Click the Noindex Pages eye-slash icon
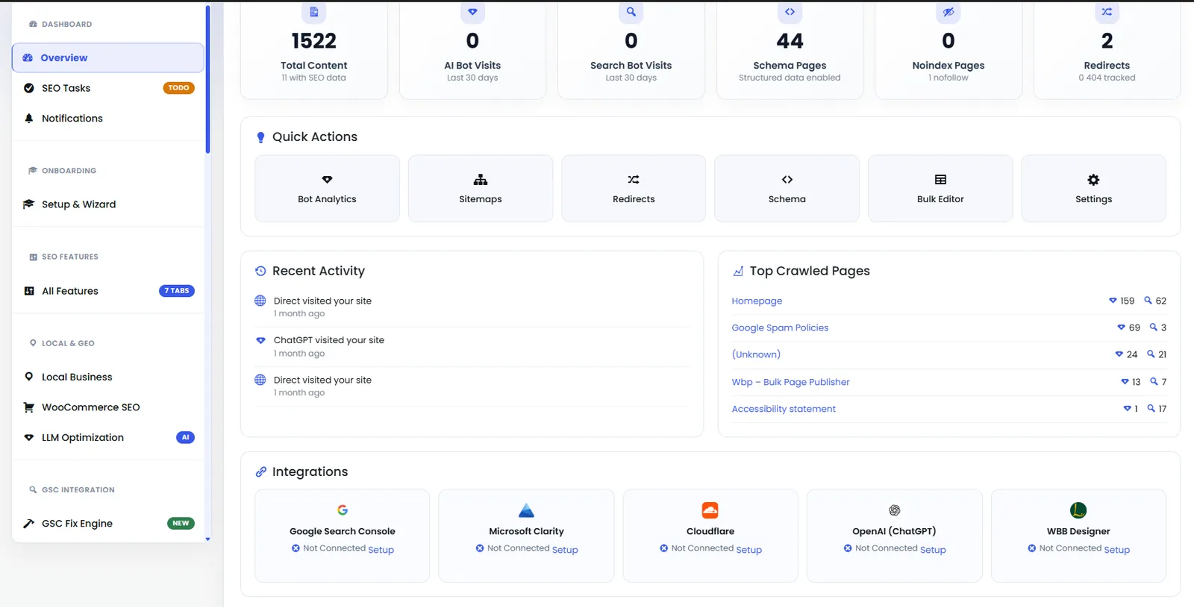 click(x=948, y=12)
